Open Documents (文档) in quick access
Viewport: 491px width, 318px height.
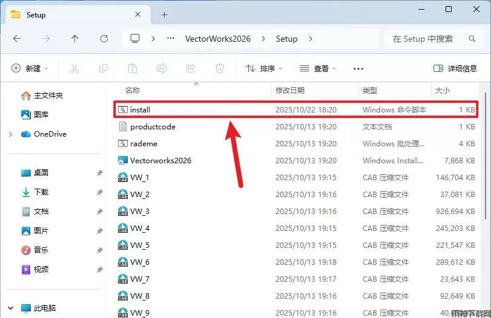click(x=35, y=212)
